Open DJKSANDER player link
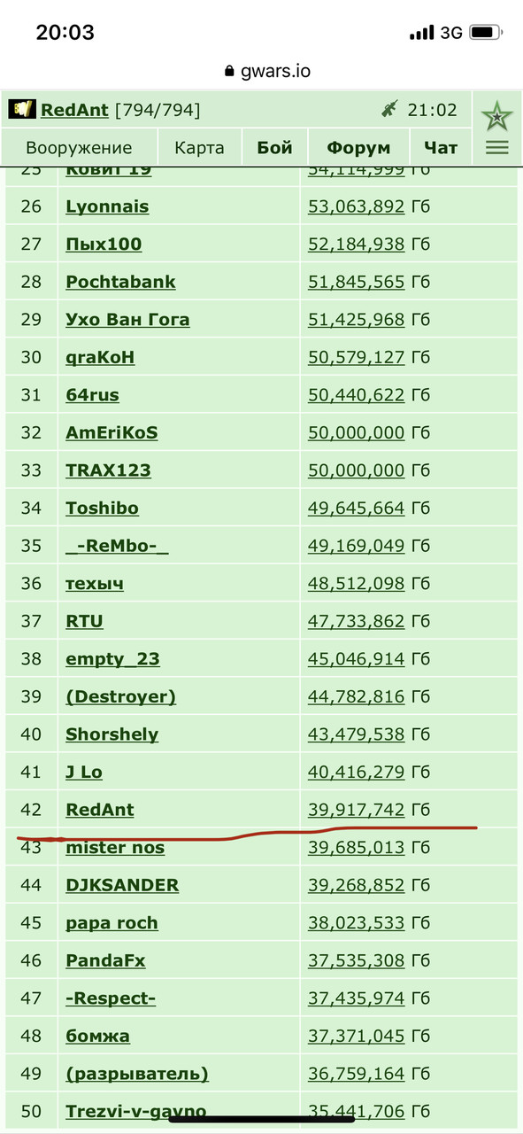 (122, 885)
